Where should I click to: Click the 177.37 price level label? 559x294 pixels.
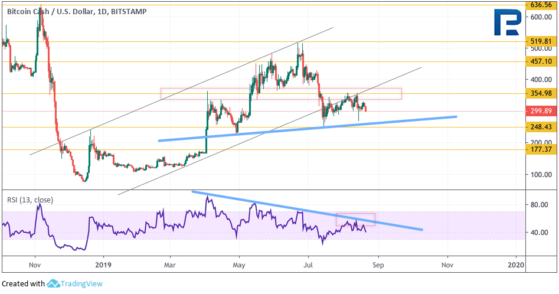(x=541, y=149)
